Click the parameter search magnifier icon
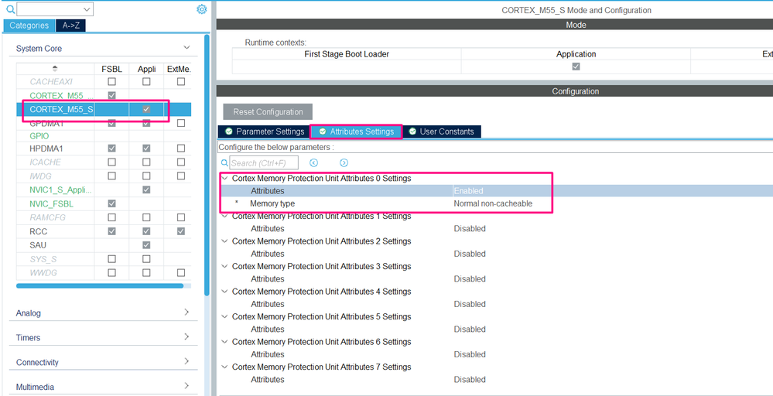773x396 pixels. point(224,162)
